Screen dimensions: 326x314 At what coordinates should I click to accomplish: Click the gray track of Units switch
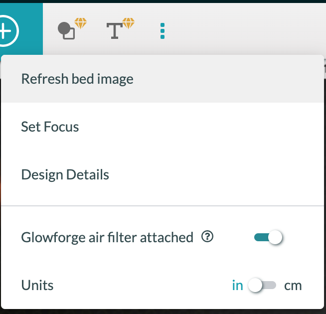tap(270, 286)
